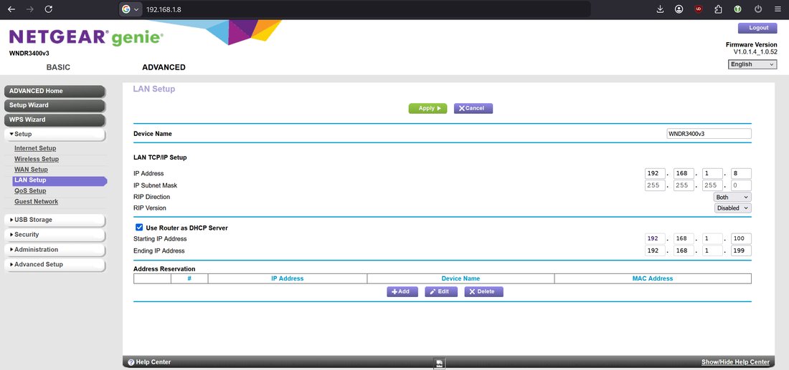Switch to the ADVANCED tab
This screenshot has width=789, height=370.
point(164,67)
